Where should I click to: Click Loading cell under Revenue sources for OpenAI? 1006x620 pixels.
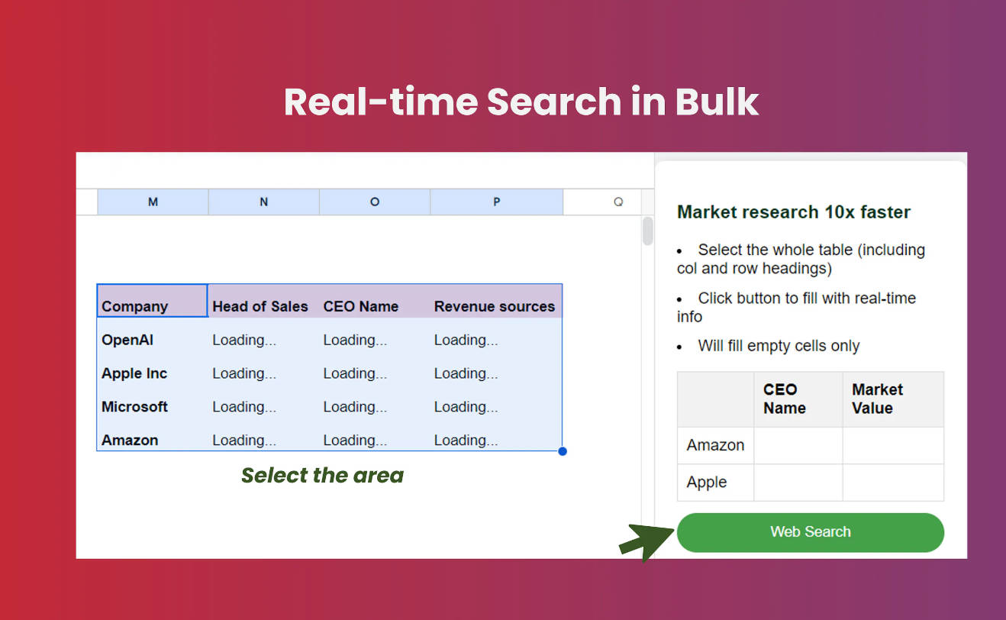pos(466,340)
